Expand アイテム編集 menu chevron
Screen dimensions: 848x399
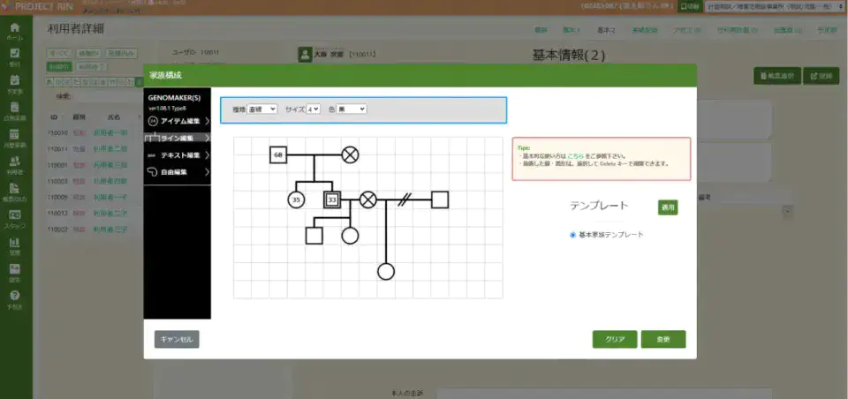tap(207, 121)
